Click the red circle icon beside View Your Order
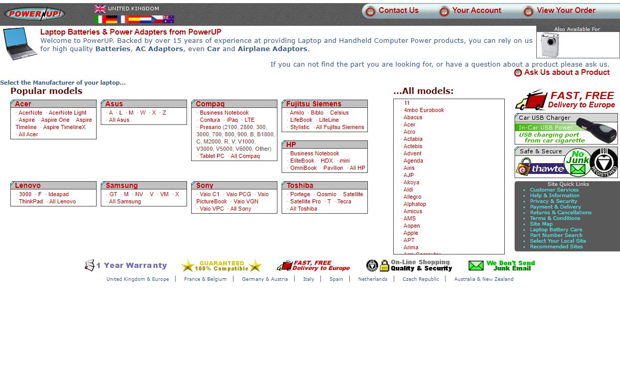The height and width of the screenshot is (382, 620). click(528, 11)
